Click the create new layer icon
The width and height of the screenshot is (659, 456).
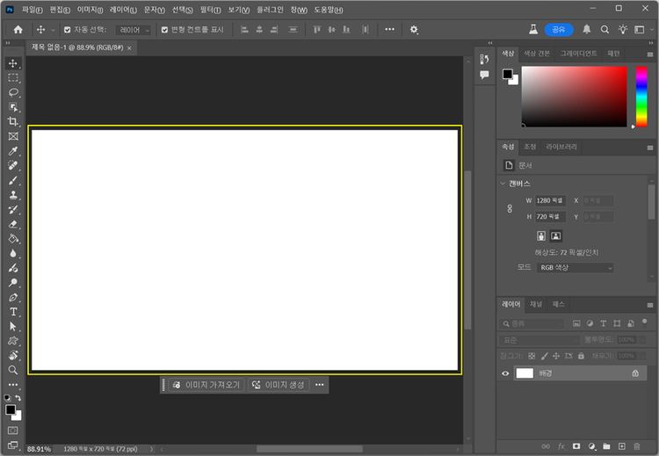(x=621, y=446)
